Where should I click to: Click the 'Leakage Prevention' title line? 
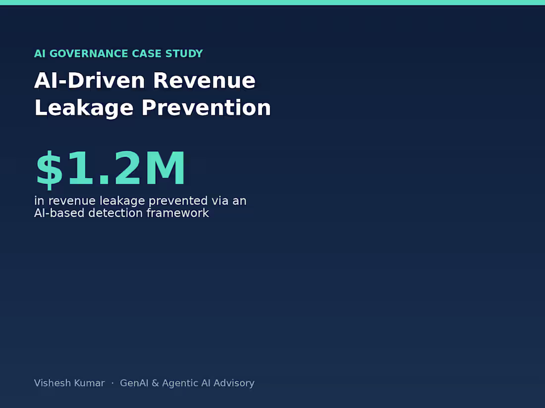click(152, 107)
